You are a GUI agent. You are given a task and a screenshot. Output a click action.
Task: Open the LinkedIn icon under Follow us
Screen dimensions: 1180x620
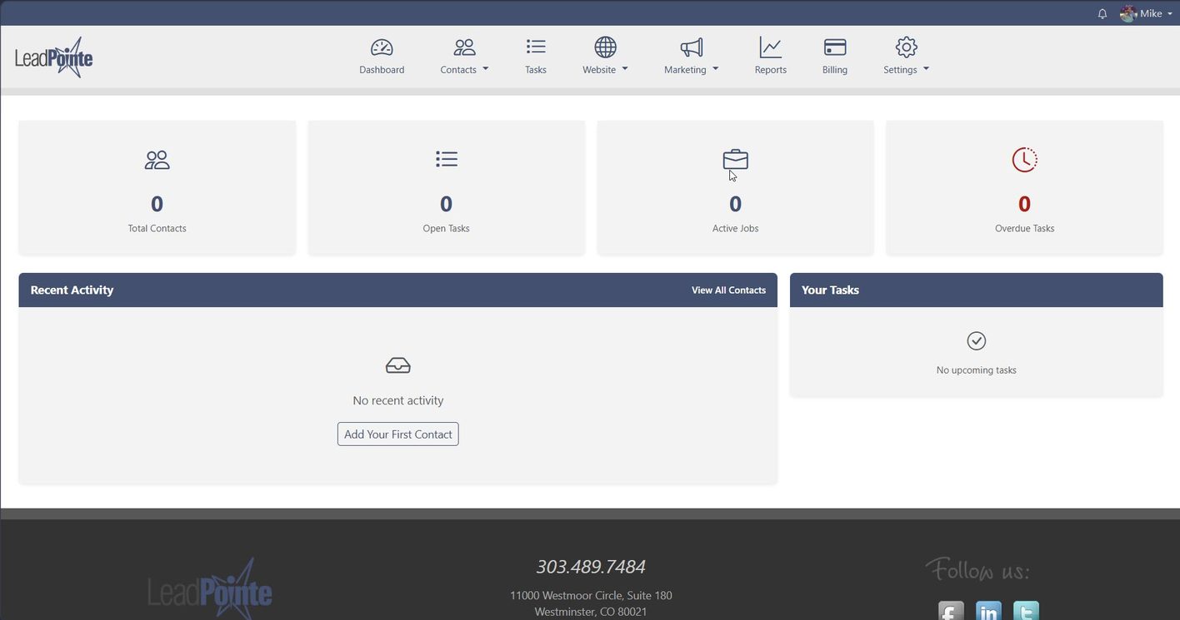coord(988,611)
